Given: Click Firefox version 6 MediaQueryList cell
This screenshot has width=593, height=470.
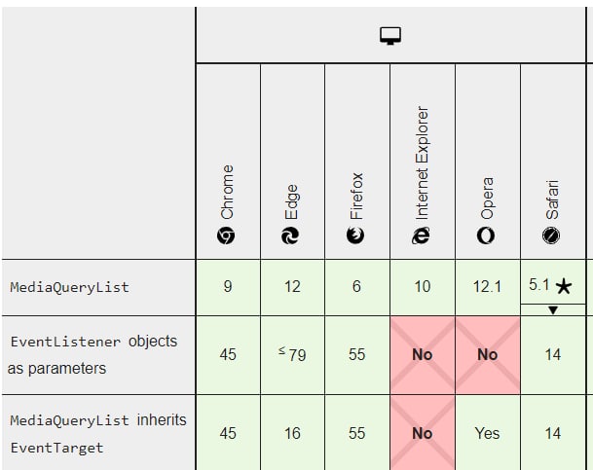Looking at the screenshot, I should 356,288.
